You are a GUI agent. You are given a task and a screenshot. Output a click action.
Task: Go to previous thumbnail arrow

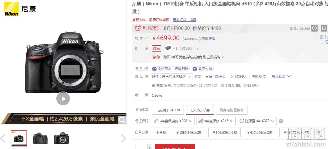pos(3,138)
